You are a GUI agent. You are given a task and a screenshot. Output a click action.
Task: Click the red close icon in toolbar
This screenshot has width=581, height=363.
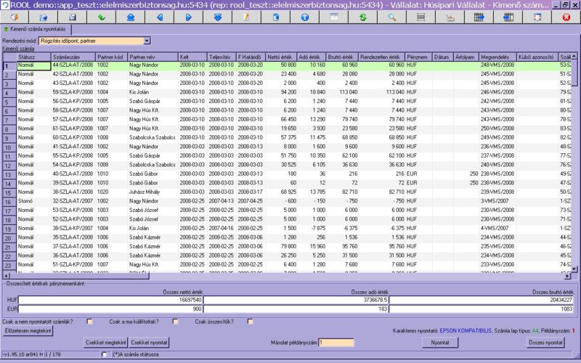[566, 17]
